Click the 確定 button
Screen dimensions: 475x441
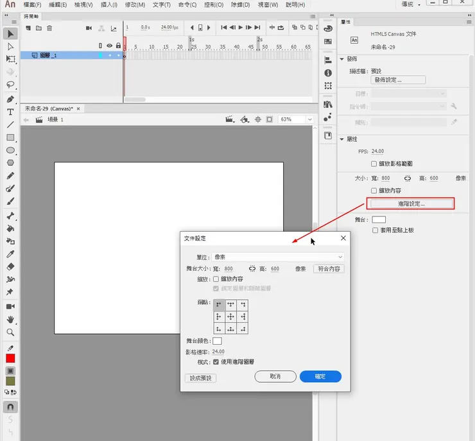click(320, 376)
